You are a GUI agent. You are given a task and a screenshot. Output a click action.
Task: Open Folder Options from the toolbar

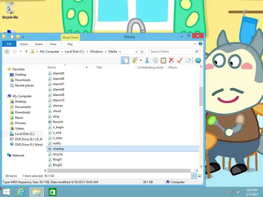[x=135, y=60]
